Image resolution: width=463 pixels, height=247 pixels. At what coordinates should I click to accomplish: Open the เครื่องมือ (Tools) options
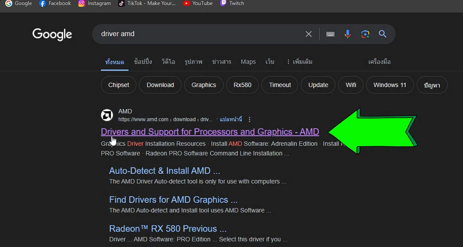pos(379,62)
